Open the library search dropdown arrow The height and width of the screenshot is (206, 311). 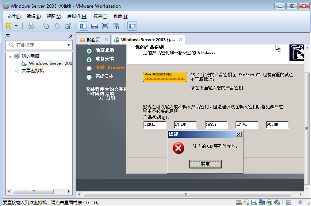point(69,45)
